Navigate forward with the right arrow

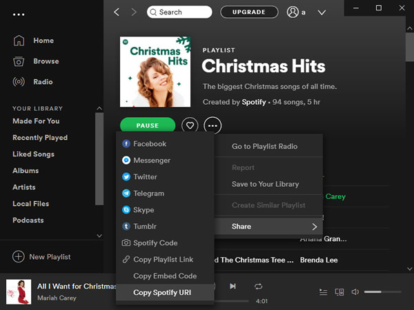[134, 12]
